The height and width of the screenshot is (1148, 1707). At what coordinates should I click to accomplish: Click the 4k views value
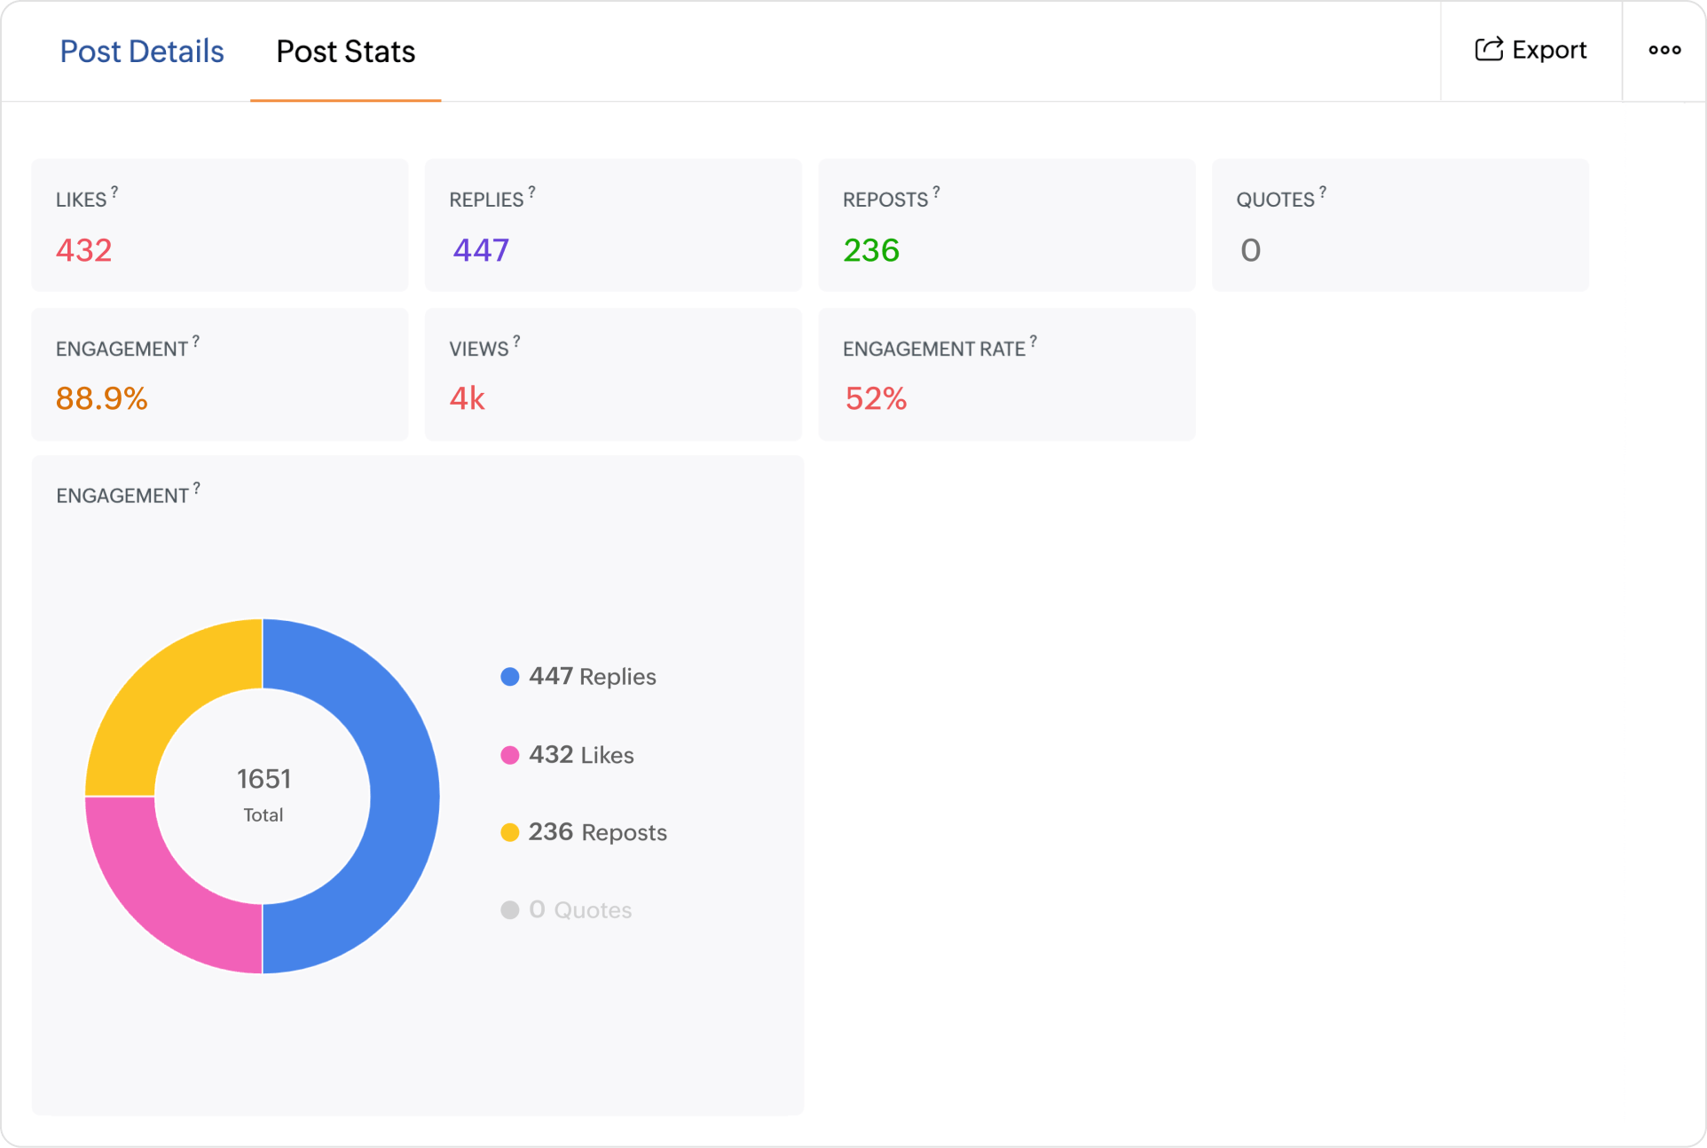point(467,398)
